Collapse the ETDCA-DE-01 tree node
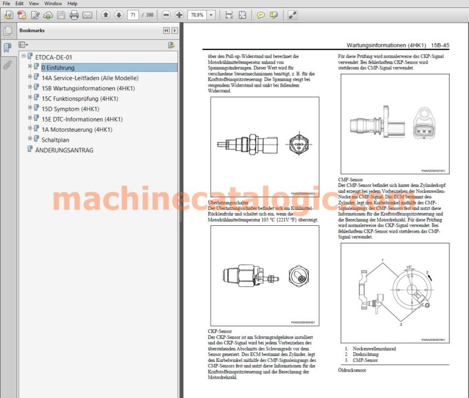 24,56
